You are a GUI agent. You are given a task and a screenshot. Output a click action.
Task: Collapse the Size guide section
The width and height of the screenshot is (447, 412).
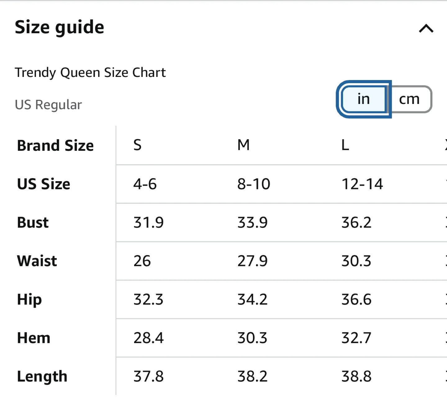[x=427, y=29]
